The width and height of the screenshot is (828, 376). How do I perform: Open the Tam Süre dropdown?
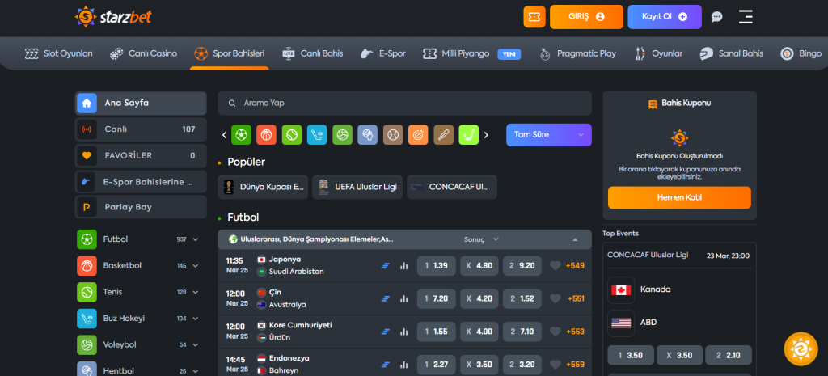(x=549, y=135)
